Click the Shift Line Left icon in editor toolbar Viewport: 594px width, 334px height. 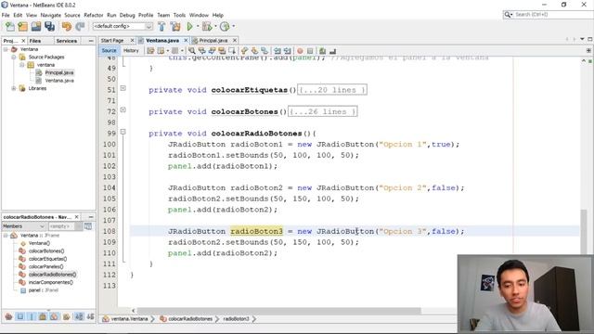point(278,51)
